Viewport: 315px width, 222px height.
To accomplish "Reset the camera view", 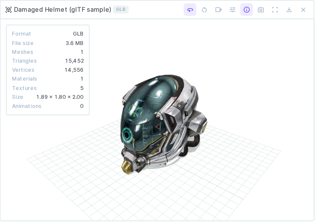I will [204, 10].
